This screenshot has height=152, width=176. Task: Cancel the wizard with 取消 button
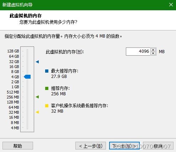tap(158, 146)
